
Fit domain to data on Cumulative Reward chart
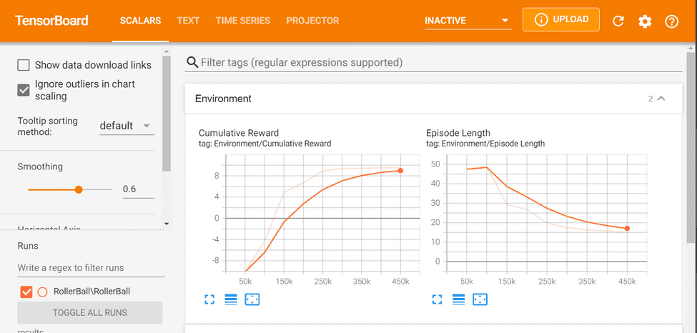tap(252, 299)
